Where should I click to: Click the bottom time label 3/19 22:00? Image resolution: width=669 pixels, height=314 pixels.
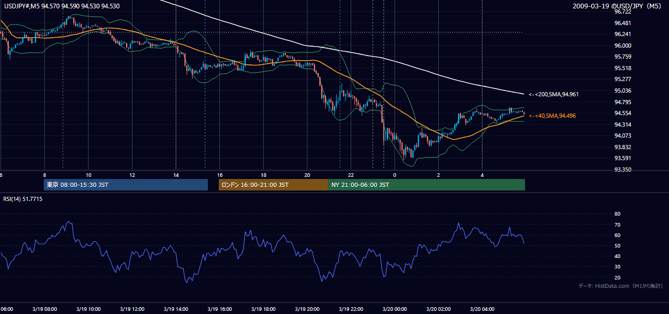click(351, 309)
